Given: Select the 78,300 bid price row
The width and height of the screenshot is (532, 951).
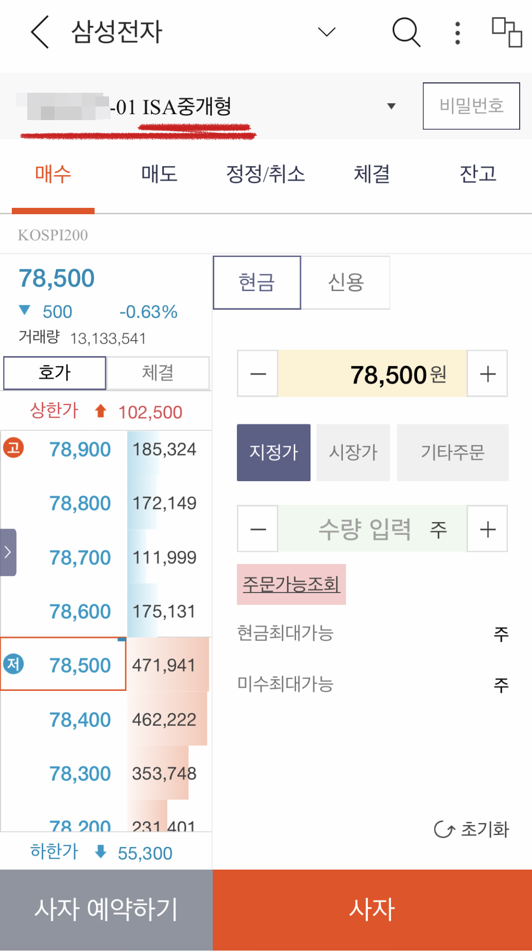Looking at the screenshot, I should (x=80, y=774).
